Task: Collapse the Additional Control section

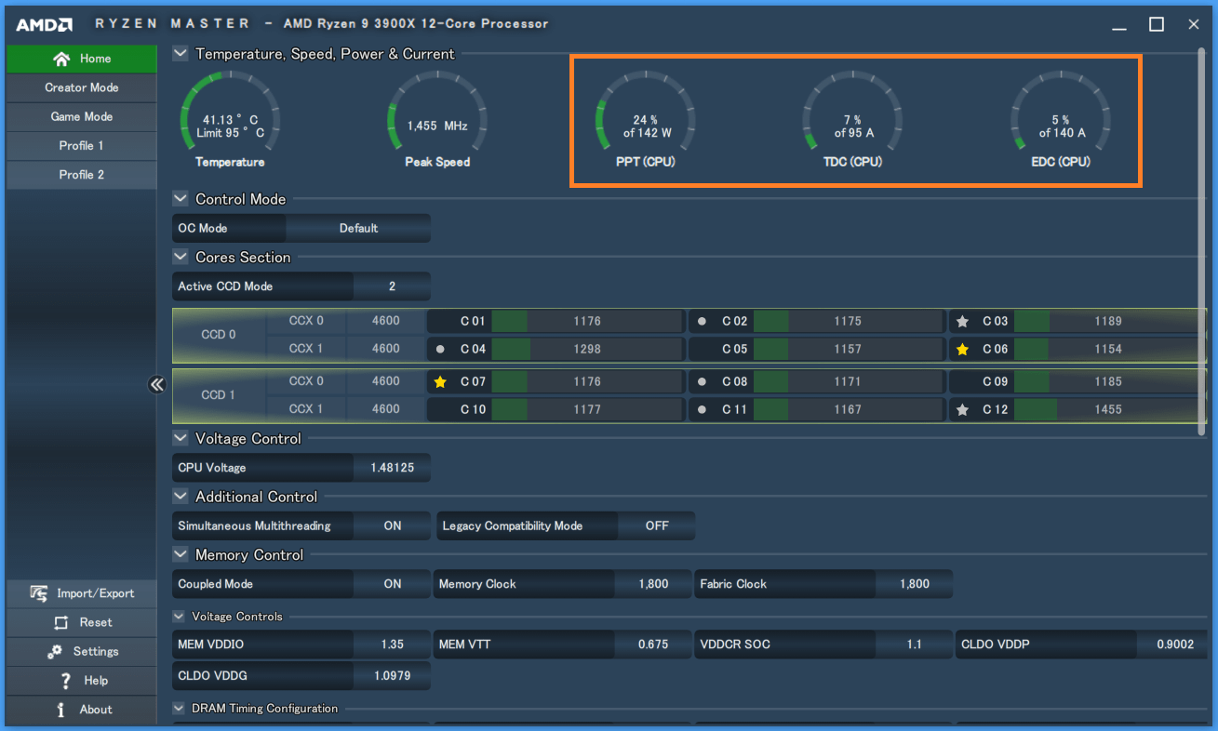Action: pyautogui.click(x=181, y=498)
